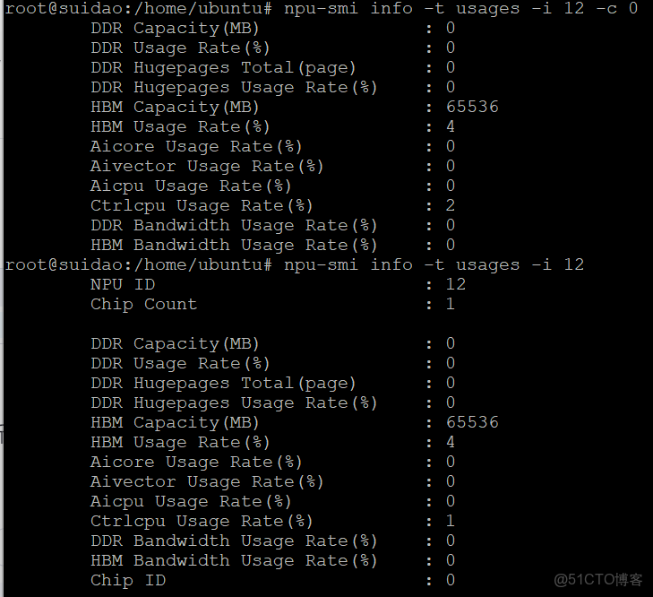Click the 51CTO博客 watermark
The width and height of the screenshot is (653, 597).
tap(597, 580)
